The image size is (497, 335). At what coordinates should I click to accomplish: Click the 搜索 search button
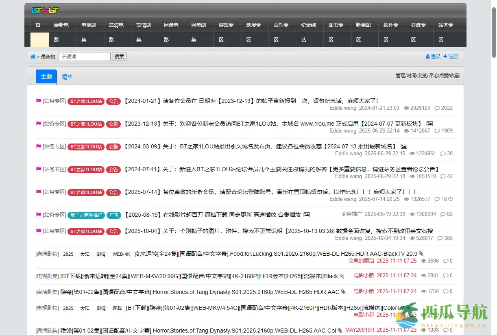point(119,56)
